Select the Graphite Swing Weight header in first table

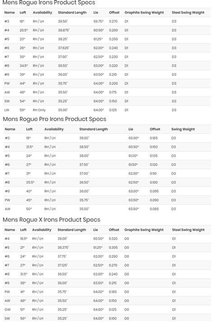pos(144,13)
